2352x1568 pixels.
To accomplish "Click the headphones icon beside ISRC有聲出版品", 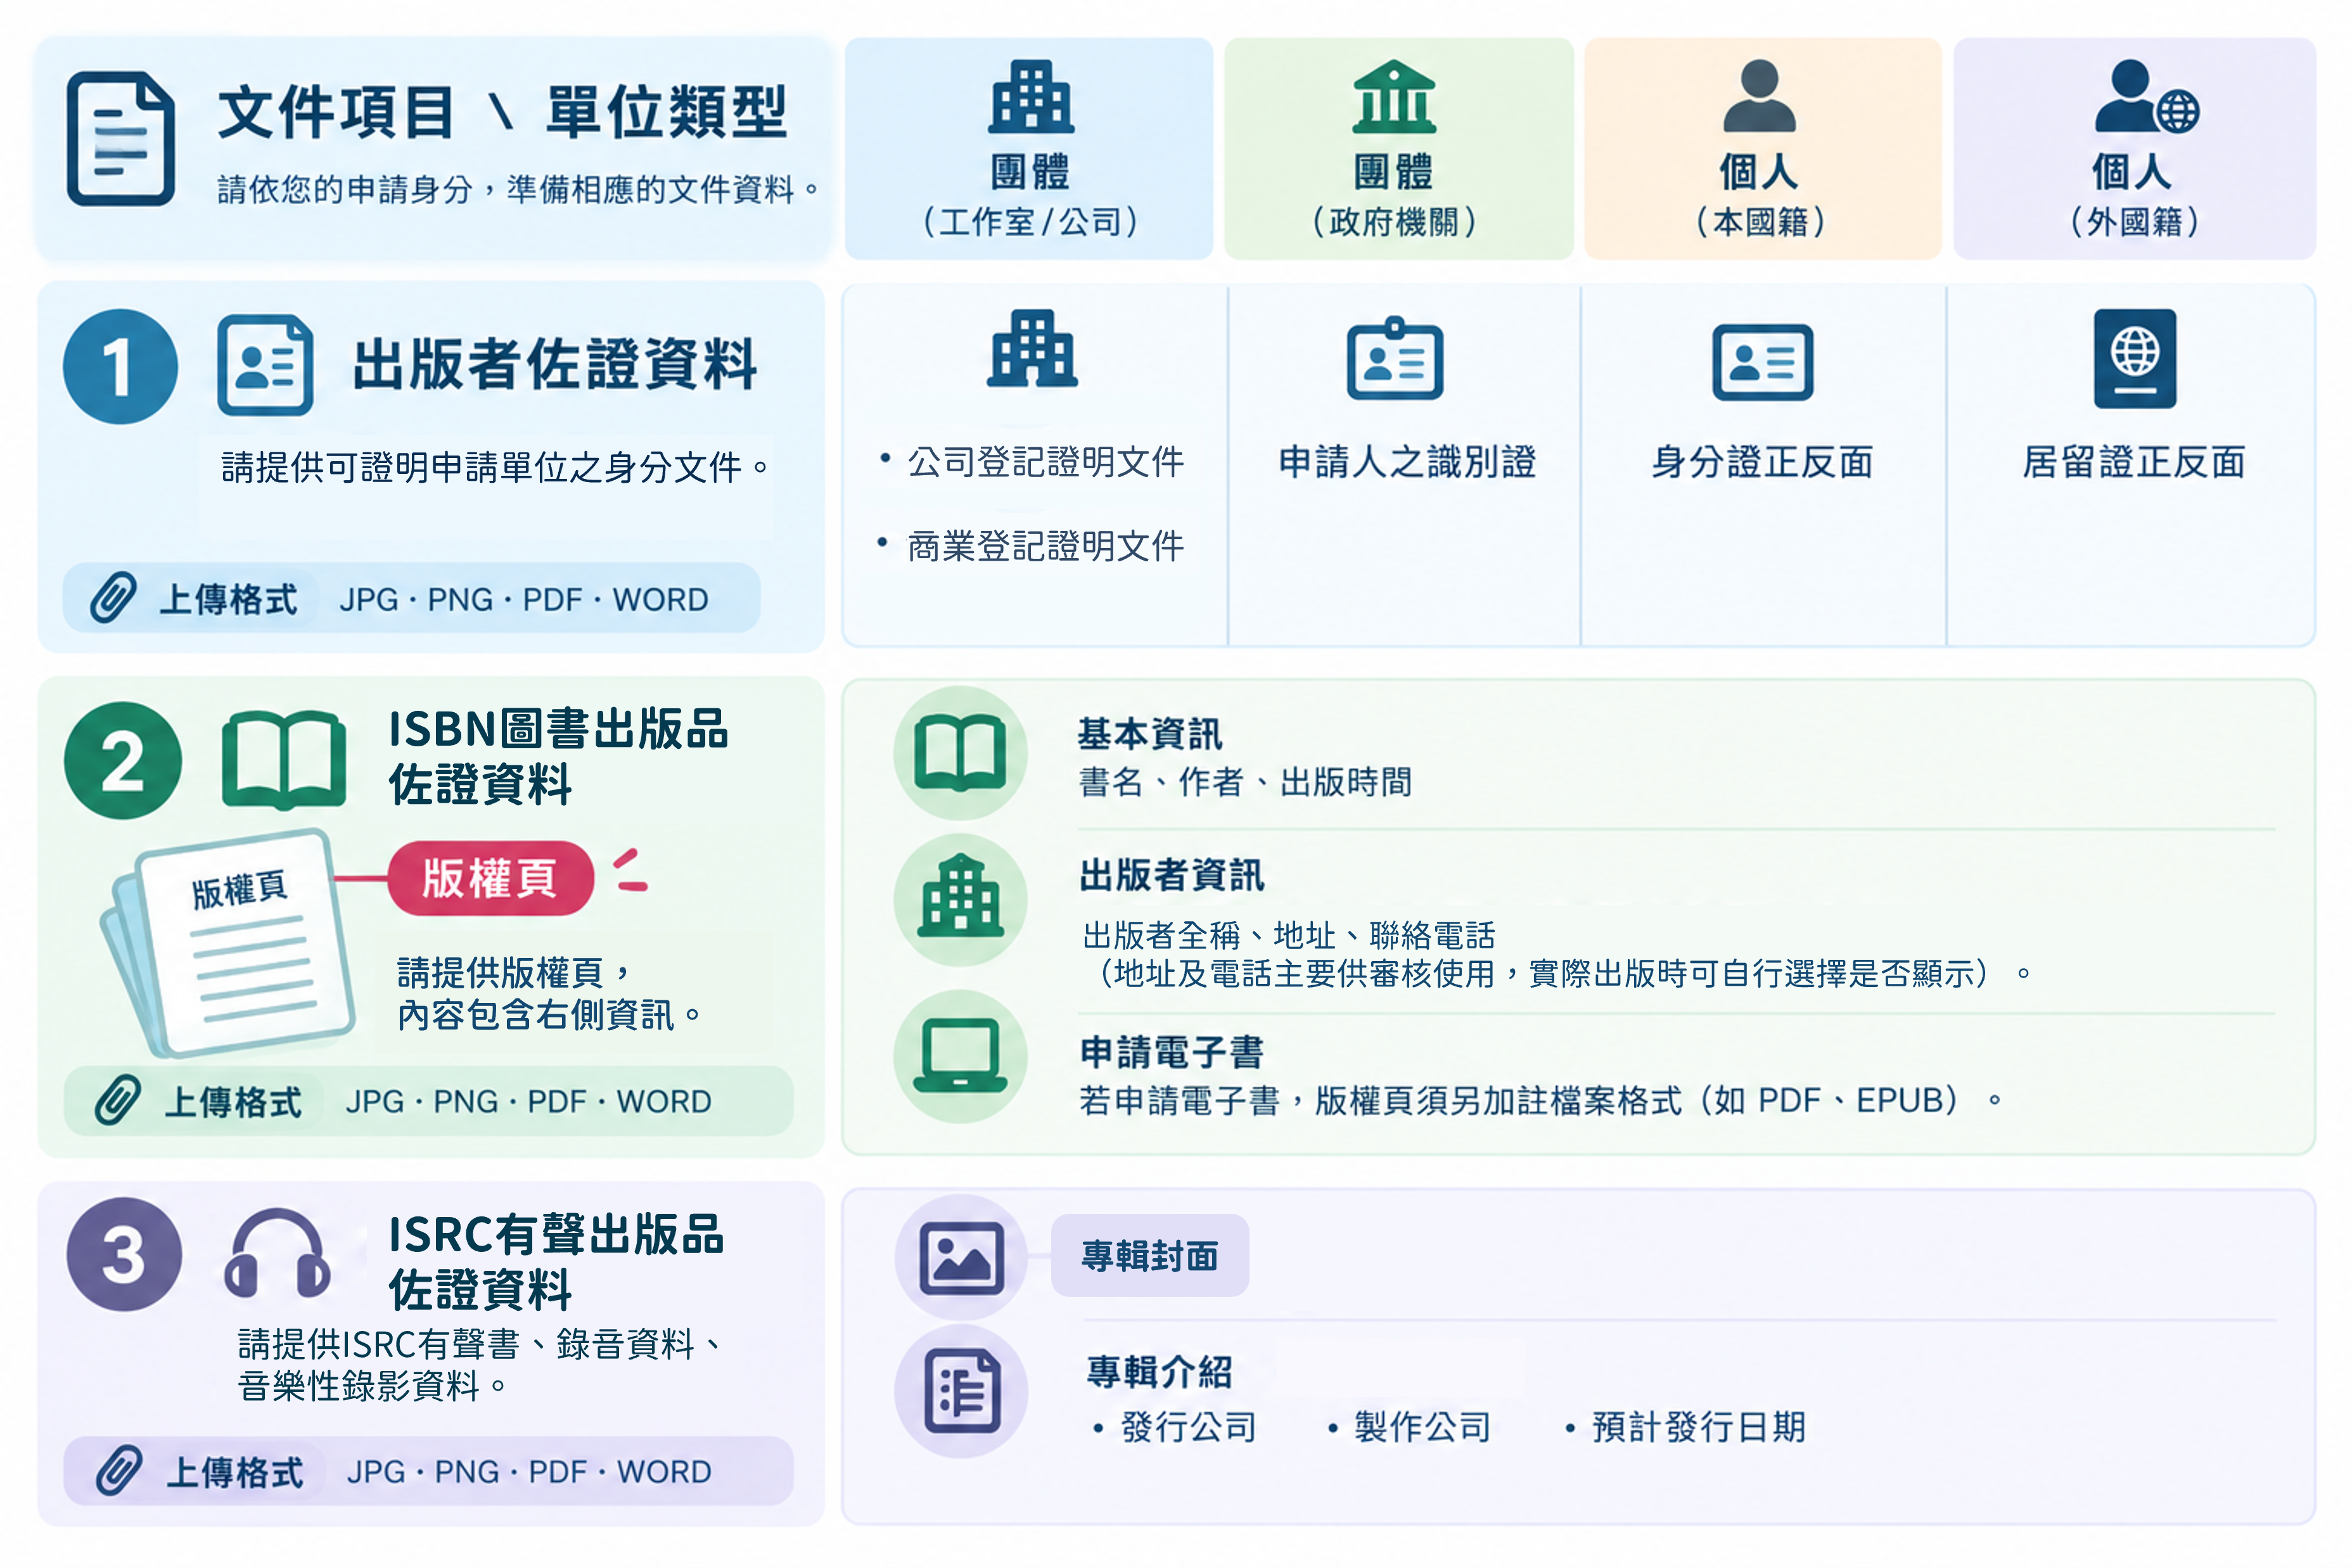I will click(x=277, y=1254).
